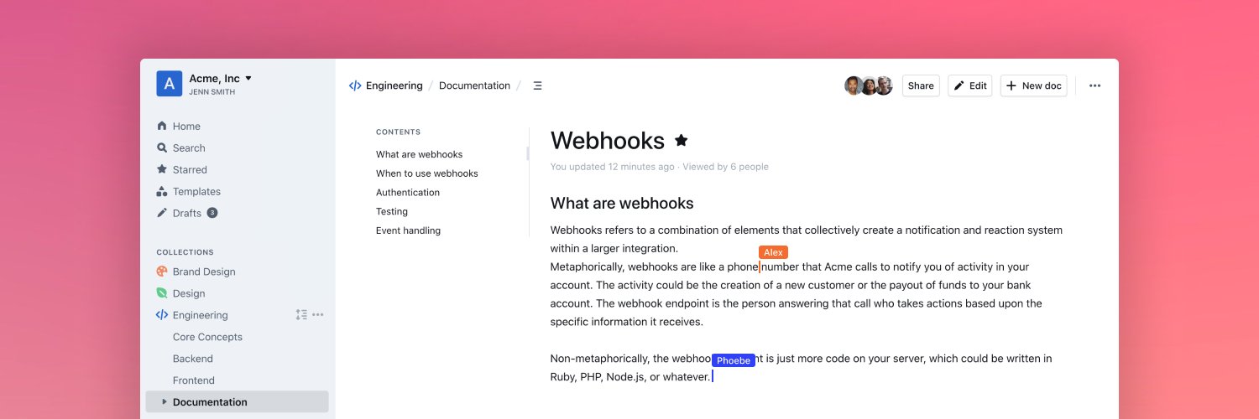The width and height of the screenshot is (1259, 419).
Task: Click the COLLECTIONS section header
Action: click(185, 252)
